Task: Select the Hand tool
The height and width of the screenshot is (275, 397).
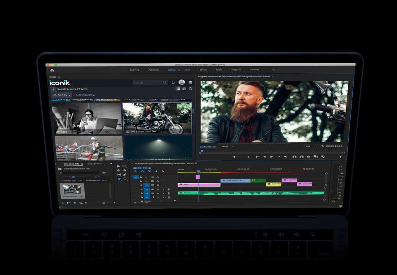Action: [x=119, y=179]
